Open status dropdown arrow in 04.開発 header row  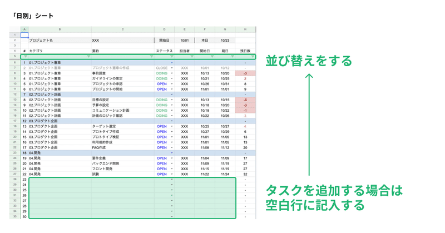click(172, 153)
